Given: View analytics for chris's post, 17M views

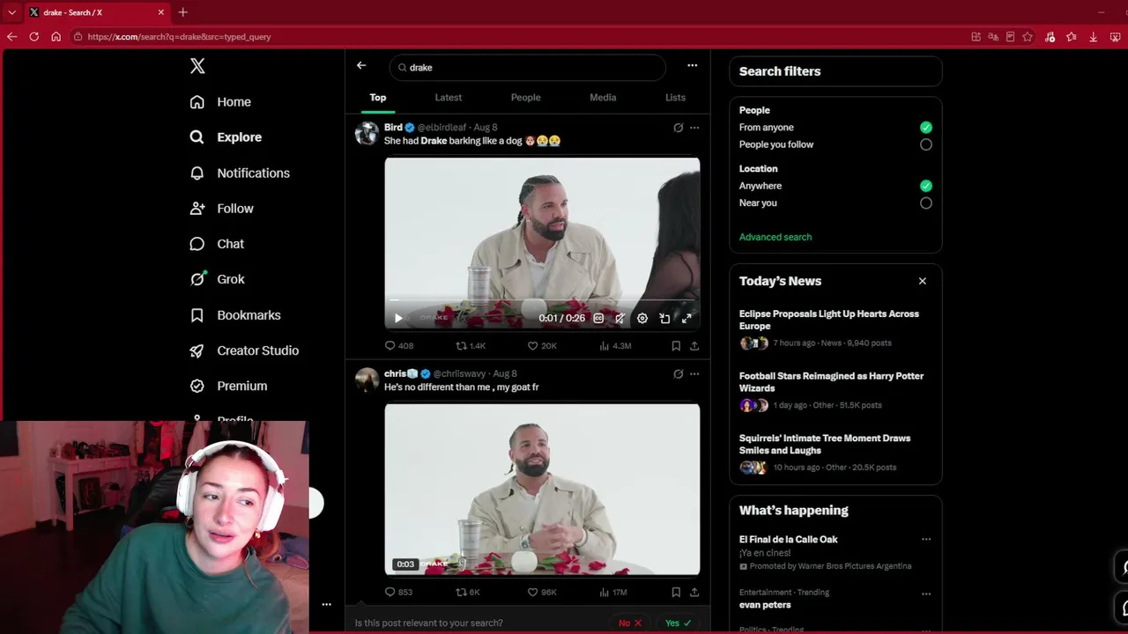Looking at the screenshot, I should [613, 593].
